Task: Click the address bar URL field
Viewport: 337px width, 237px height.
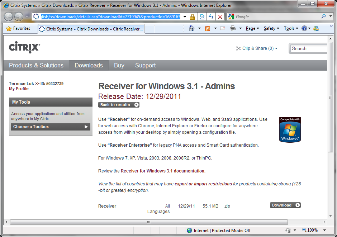Action: pyautogui.click(x=110, y=17)
